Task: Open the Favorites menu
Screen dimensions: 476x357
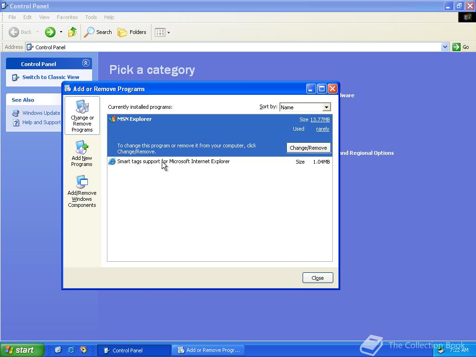Action: tap(67, 17)
